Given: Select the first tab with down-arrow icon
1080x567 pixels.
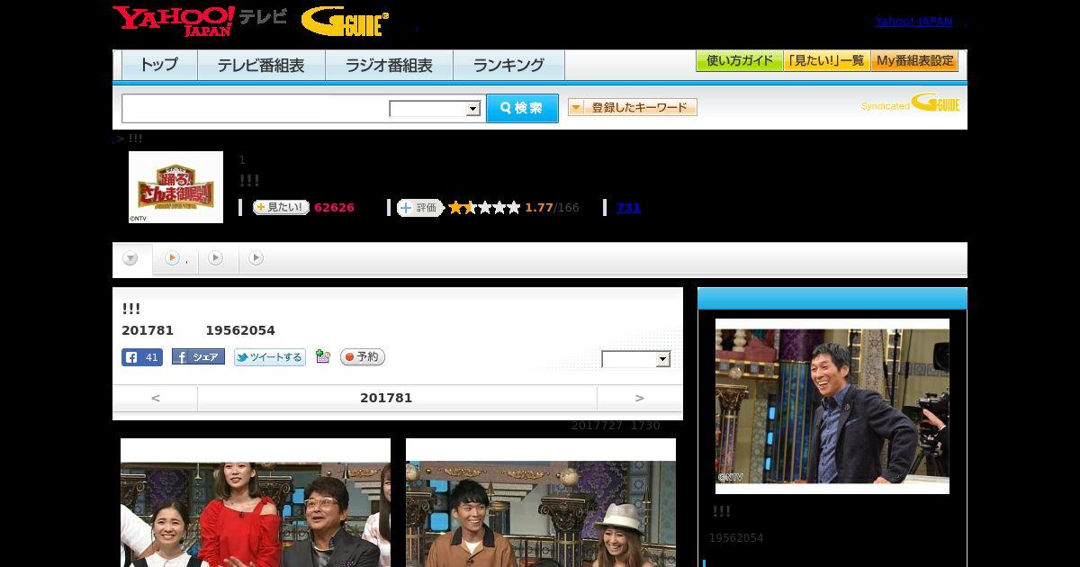Looking at the screenshot, I should (131, 259).
